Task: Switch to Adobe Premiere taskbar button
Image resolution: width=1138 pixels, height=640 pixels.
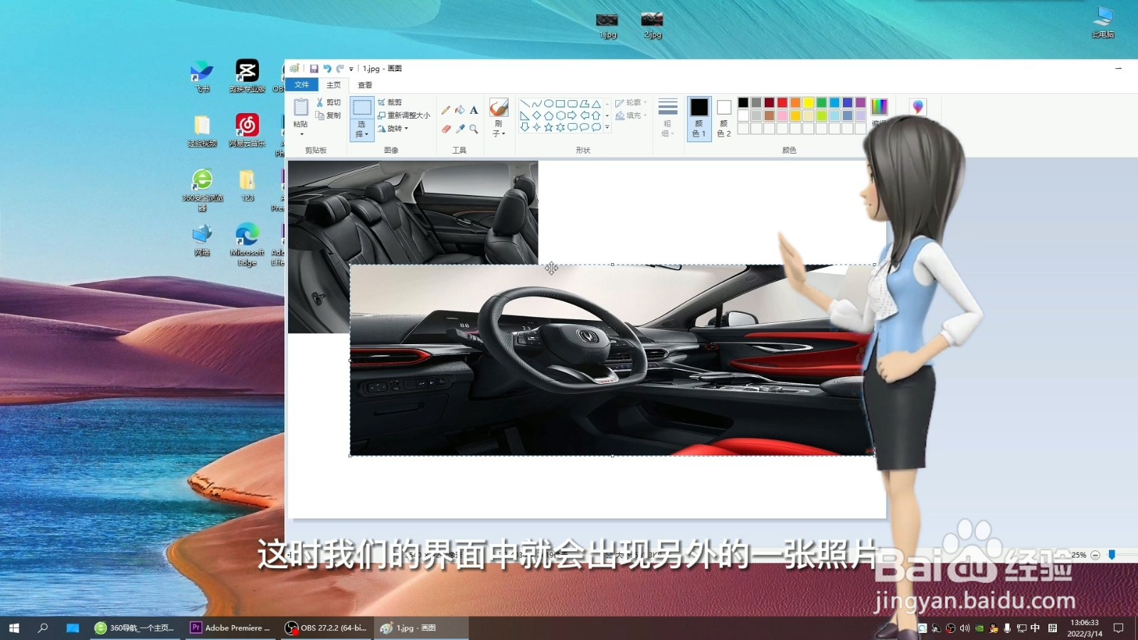Action: tap(230, 628)
